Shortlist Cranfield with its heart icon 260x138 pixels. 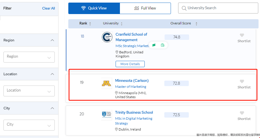tap(242, 35)
